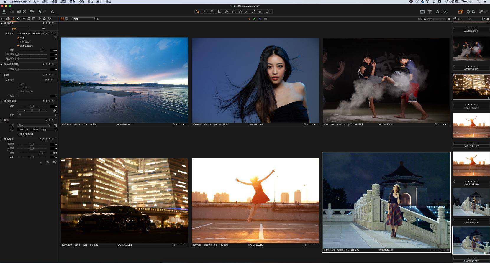
Task: Open the Lens correction tool tab
Action: 13,19
